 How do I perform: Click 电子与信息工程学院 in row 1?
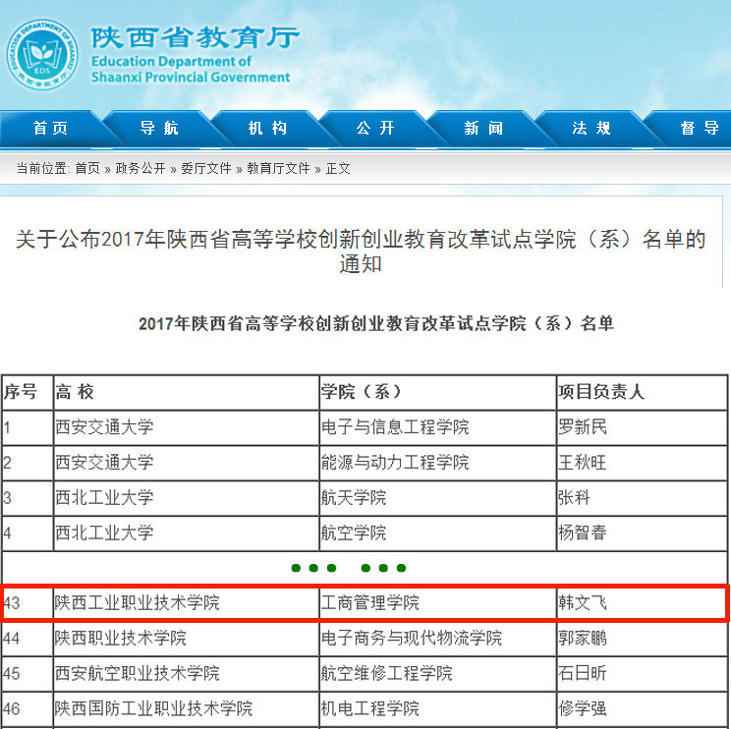(x=395, y=427)
